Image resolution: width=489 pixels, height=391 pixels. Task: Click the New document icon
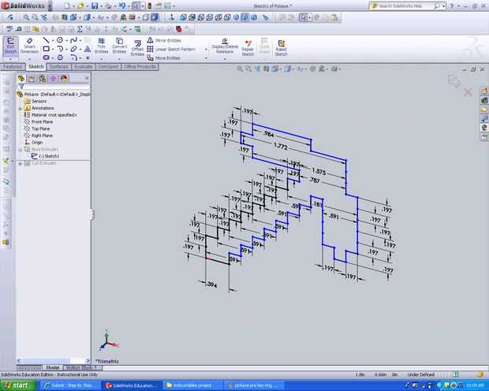(x=67, y=6)
